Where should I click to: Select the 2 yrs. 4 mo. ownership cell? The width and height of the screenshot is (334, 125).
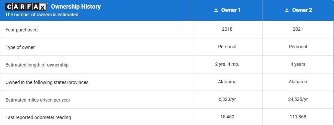coord(227,64)
